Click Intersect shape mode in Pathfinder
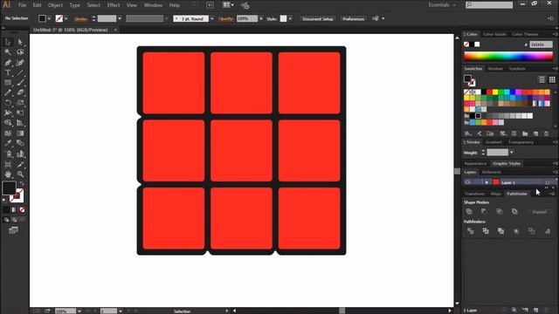The height and width of the screenshot is (314, 559). [500, 211]
